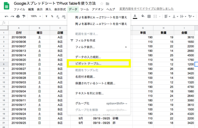Image resolution: width=198 pixels, height=128 pixels.
Task: Click the saved to Drive status link
Action: (x=147, y=9)
